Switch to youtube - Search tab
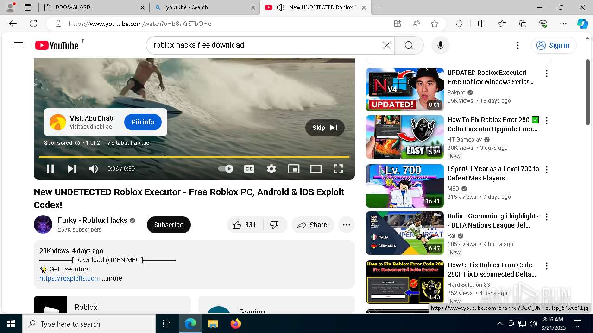593x333 pixels. pos(204,7)
